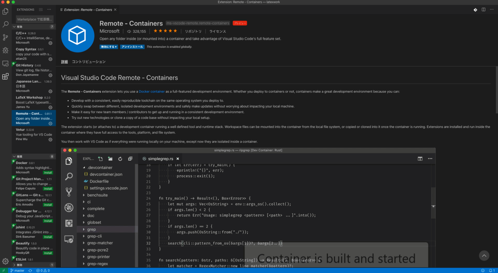
Task: Select the C/C++ extension row
Action: click(x=34, y=37)
